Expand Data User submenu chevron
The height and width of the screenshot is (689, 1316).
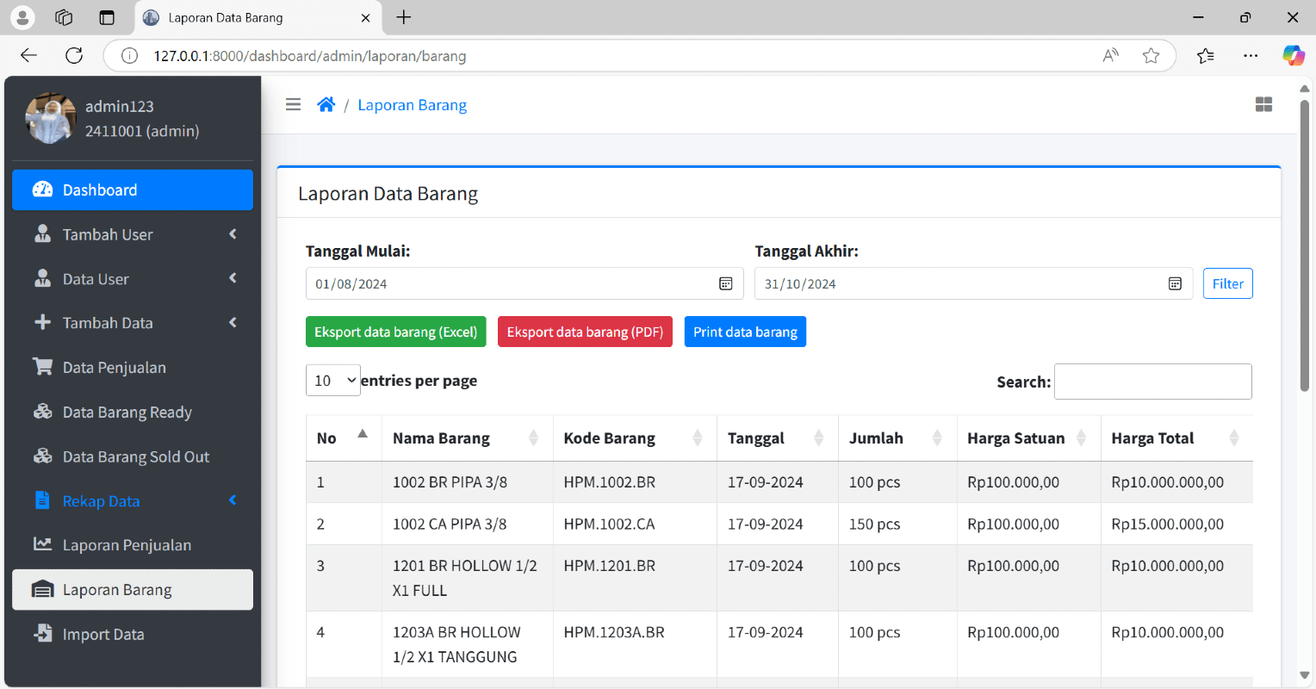tap(233, 278)
